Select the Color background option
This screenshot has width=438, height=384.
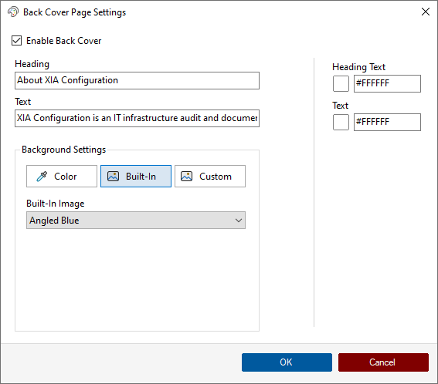pos(62,177)
